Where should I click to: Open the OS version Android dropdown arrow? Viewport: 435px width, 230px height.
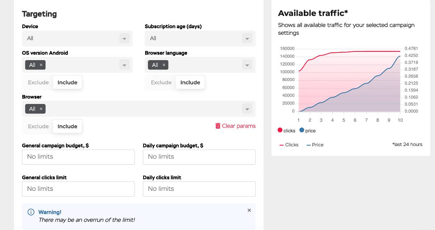[124, 65]
